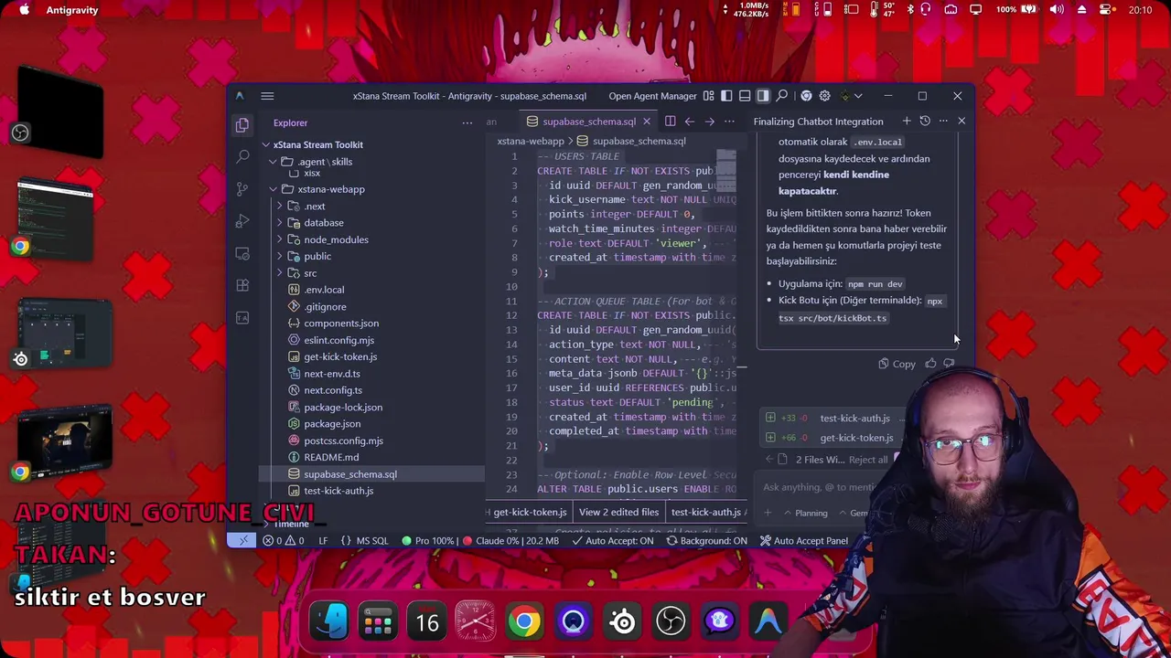Expand the database folder
Image resolution: width=1171 pixels, height=658 pixels.
click(x=280, y=223)
